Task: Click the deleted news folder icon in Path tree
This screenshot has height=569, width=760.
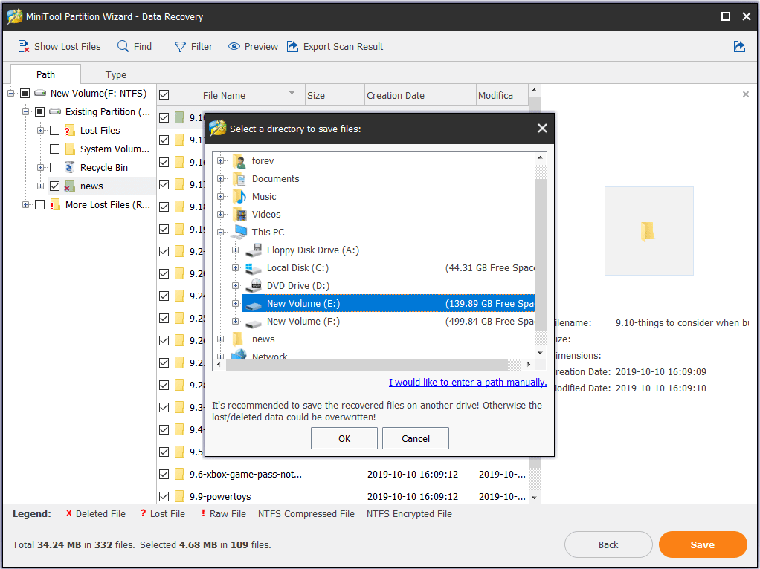Action: 70,186
